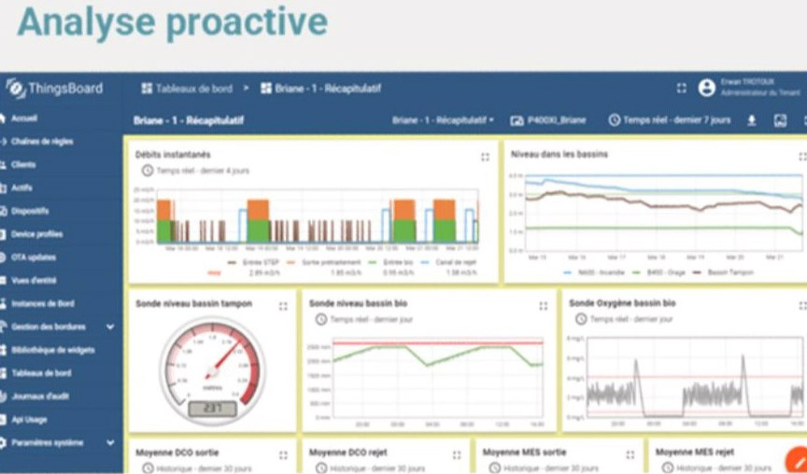The width and height of the screenshot is (807, 474).
Task: Go to Chaînes de règles menu item
Action: 41,142
